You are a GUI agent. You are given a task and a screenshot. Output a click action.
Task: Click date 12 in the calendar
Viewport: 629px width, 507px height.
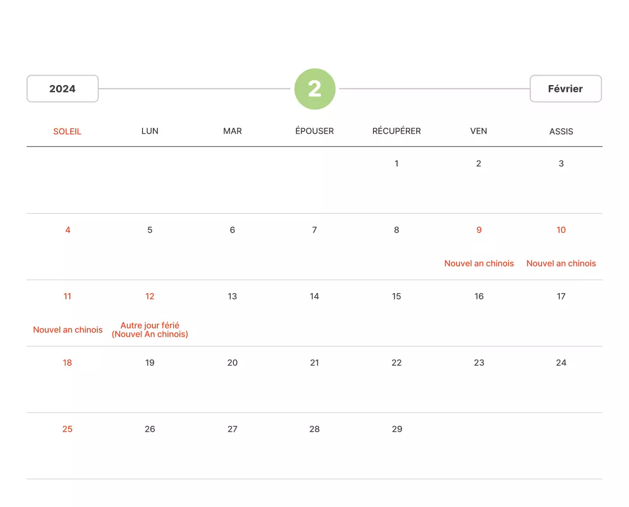tap(150, 297)
